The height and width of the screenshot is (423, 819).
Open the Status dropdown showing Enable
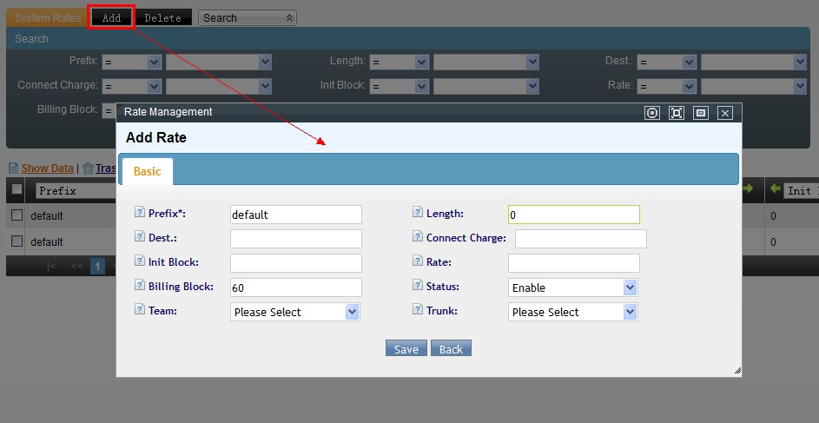pyautogui.click(x=572, y=288)
